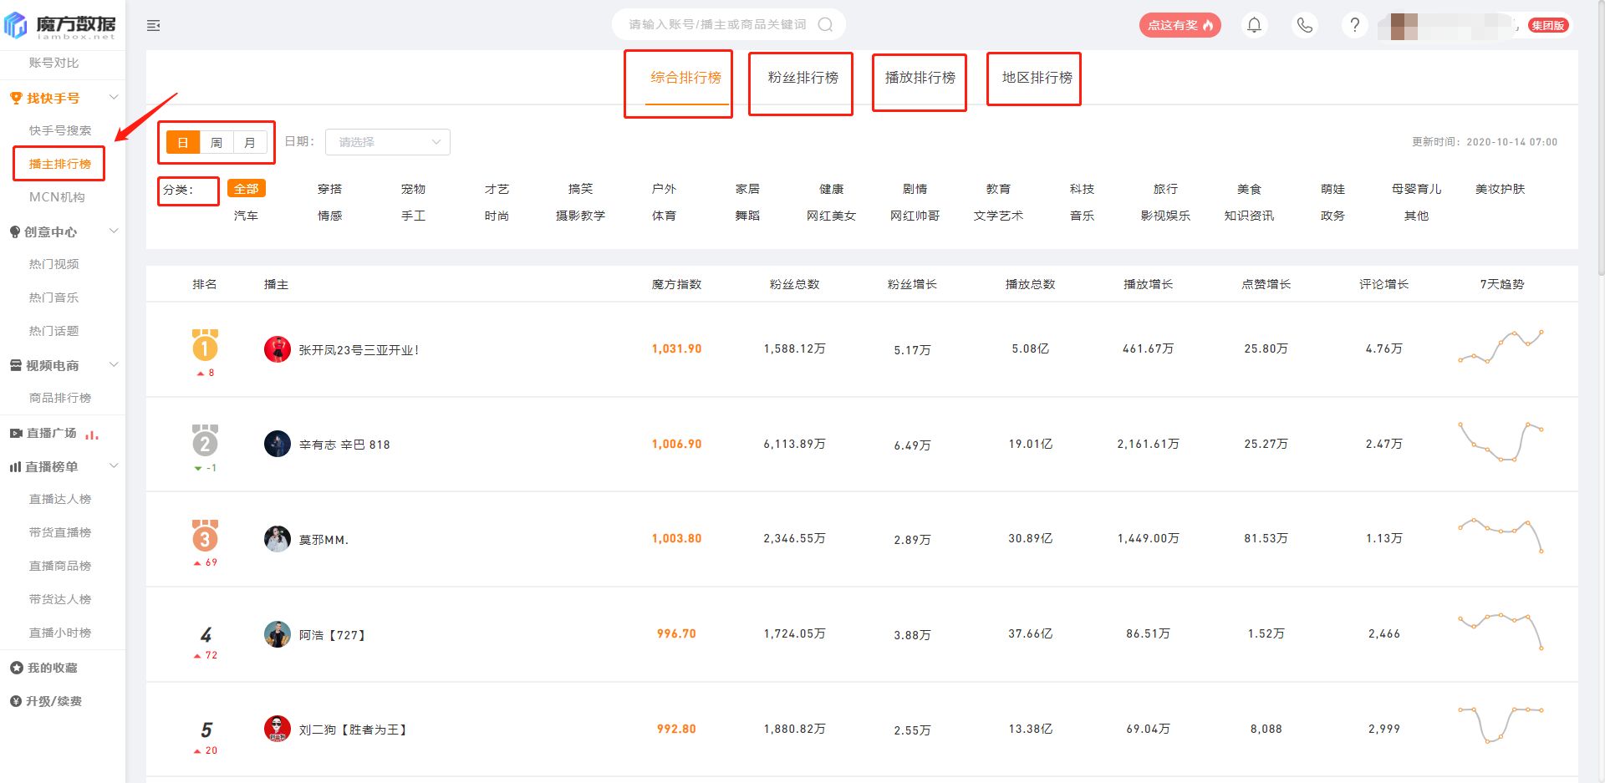The height and width of the screenshot is (783, 1605).
Task: Open the 日期 date dropdown
Action: [388, 142]
